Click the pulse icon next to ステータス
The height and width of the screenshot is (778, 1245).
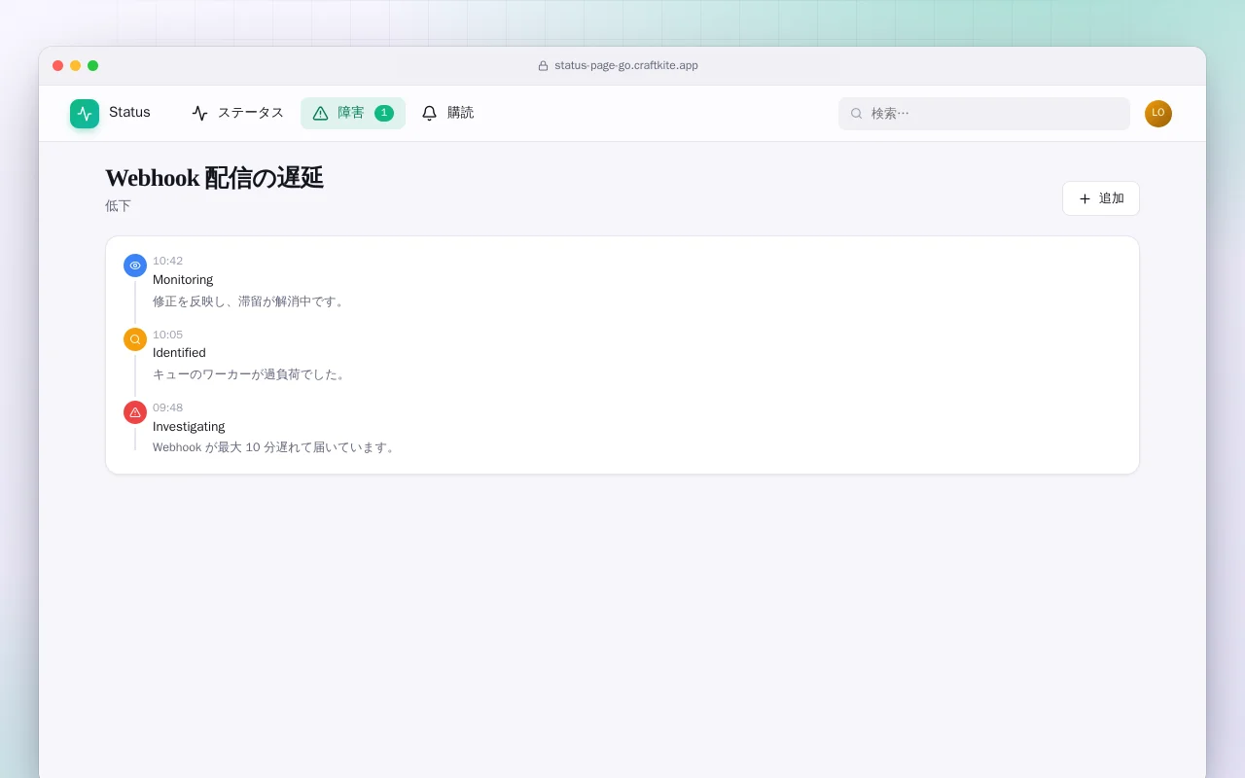199,113
